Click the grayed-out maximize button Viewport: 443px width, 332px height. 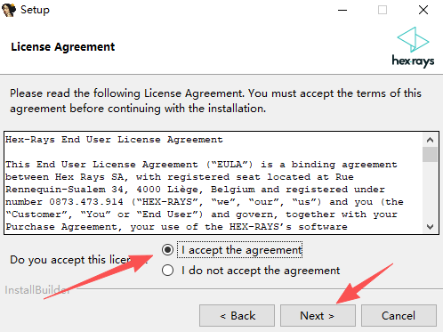(x=383, y=10)
